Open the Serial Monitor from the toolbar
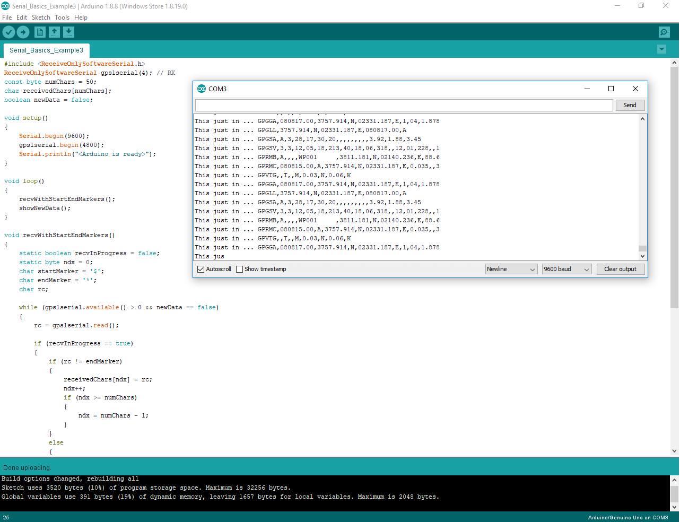This screenshot has height=522, width=680. point(664,32)
